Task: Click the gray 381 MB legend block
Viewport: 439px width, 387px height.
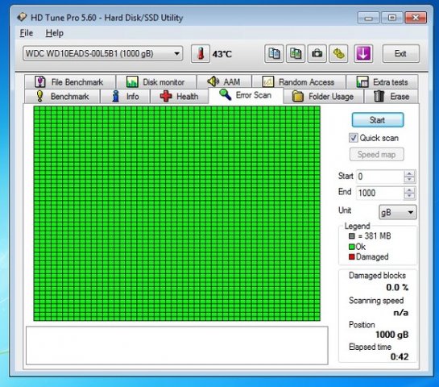Action: pyautogui.click(x=352, y=236)
